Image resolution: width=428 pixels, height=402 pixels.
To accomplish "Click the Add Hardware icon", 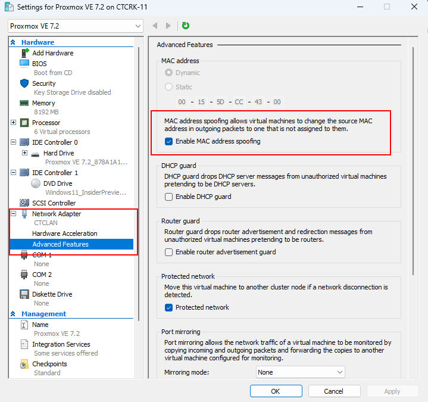I will click(24, 53).
